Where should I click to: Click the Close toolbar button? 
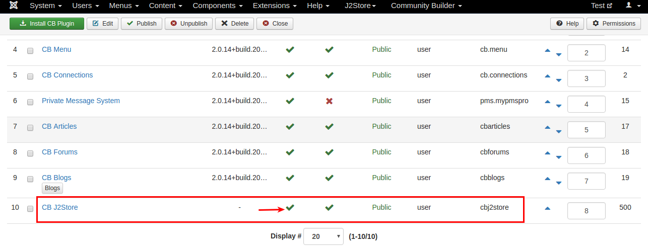(275, 24)
